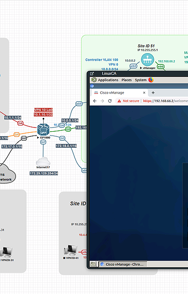Viewport: 188px width, 294px height.
Task: Select the VPN10-41 computer node
Action: tap(70, 250)
